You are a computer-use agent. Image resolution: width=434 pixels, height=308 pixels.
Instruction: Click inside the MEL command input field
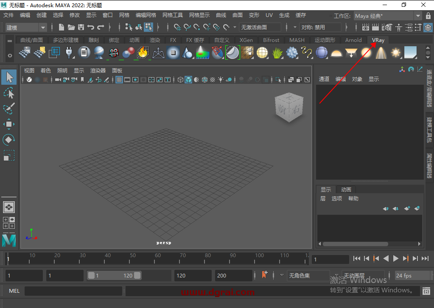[72, 291]
